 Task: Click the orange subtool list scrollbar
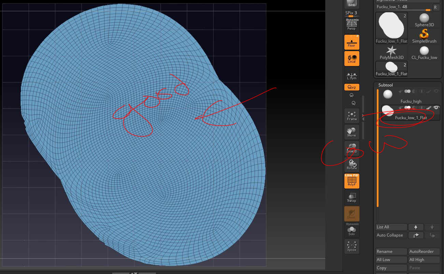(x=377, y=148)
